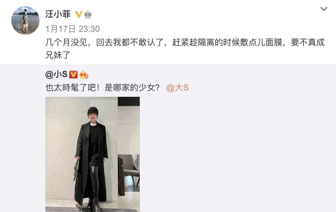Open 汪小菲's beach profile avatar
The width and height of the screenshot is (336, 212).
tap(25, 20)
